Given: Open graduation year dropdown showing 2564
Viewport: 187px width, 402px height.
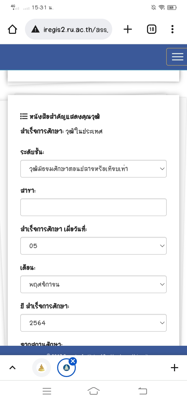Looking at the screenshot, I should click(x=94, y=323).
